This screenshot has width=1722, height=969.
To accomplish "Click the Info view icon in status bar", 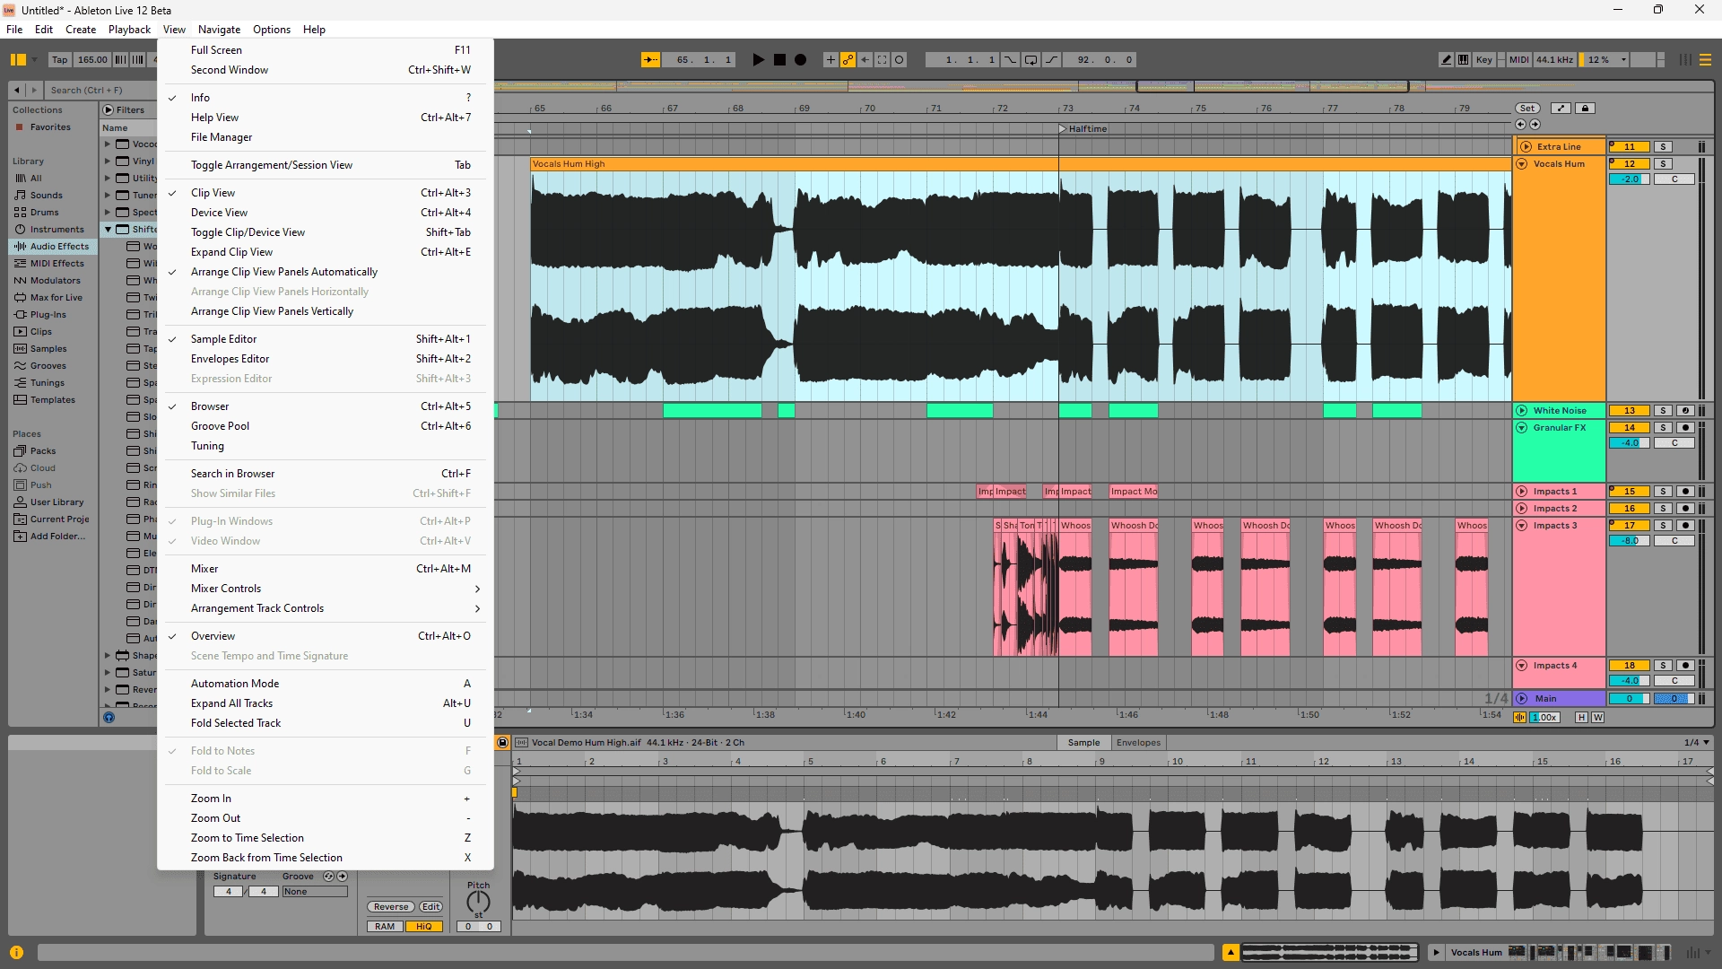I will (16, 953).
